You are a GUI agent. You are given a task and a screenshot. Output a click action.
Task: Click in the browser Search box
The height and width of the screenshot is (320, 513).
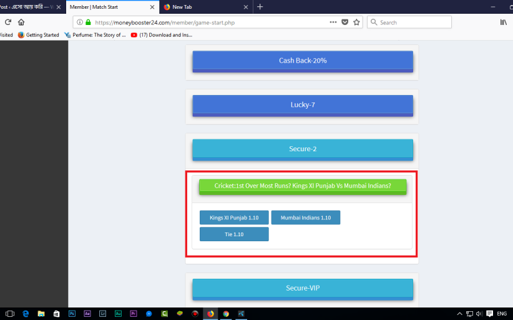coord(412,22)
